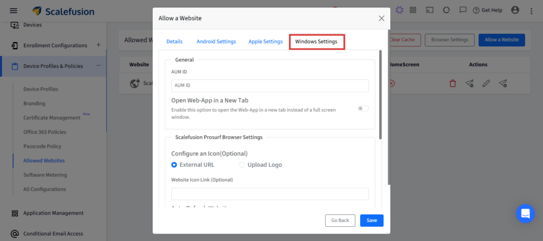Click the Enrollment Configurations icon

(x=14, y=46)
